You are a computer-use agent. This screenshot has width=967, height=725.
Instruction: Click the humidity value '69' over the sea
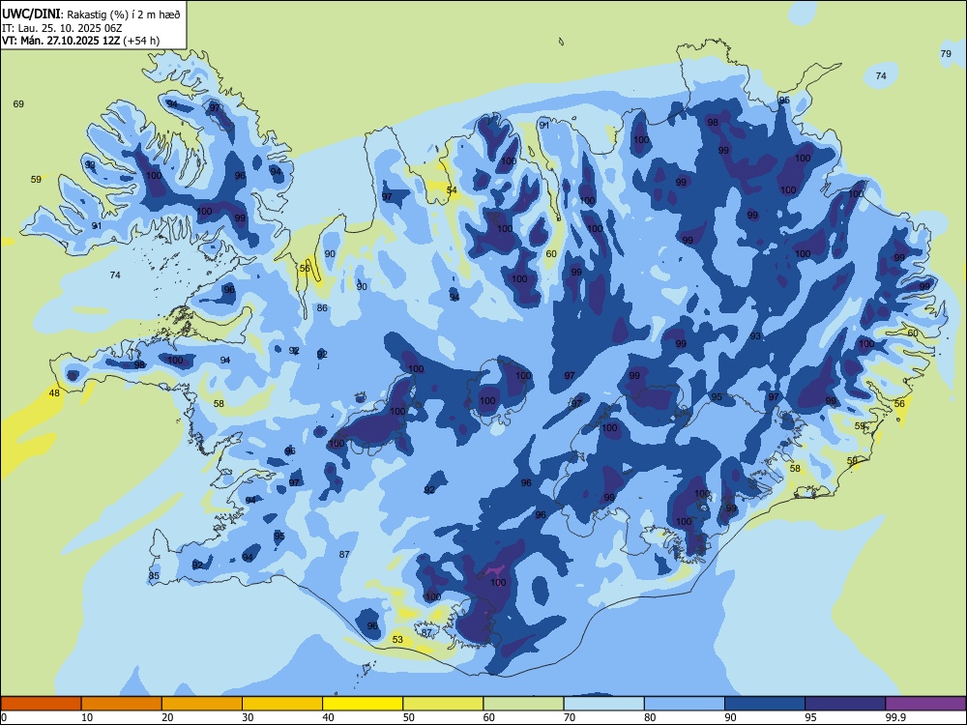18,103
